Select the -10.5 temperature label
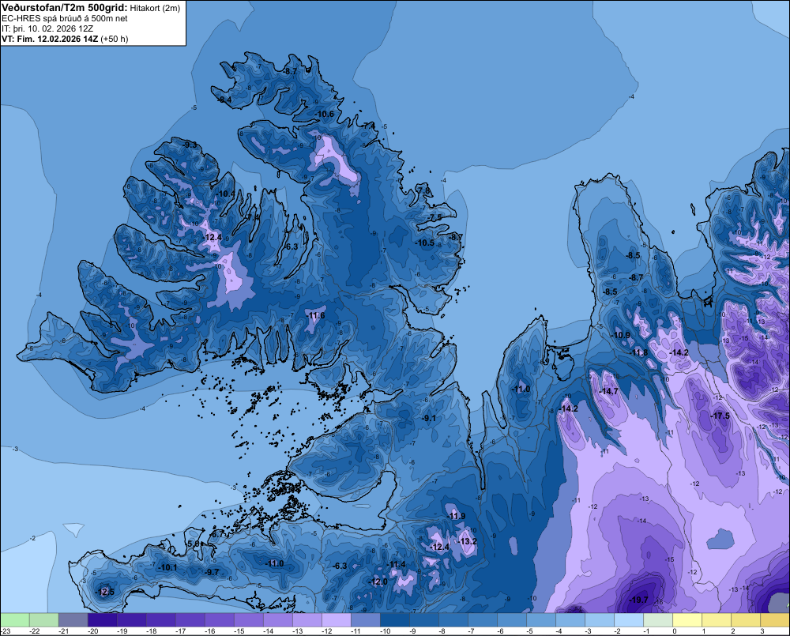The height and width of the screenshot is (636, 790). [425, 243]
